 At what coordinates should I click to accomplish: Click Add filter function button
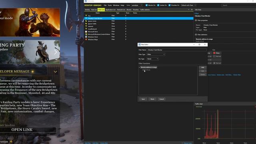point(203,68)
